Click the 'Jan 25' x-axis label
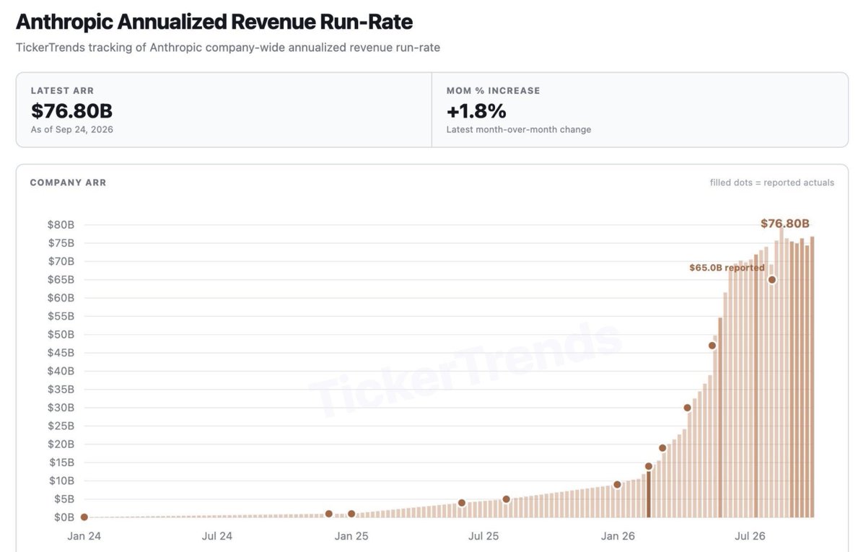The width and height of the screenshot is (866, 552). [351, 536]
